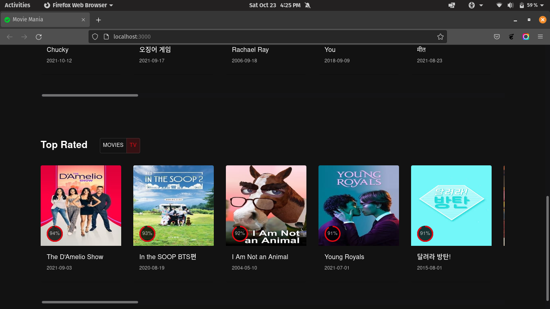Click In the SOOP BTS편 title
The image size is (550, 309).
click(168, 257)
